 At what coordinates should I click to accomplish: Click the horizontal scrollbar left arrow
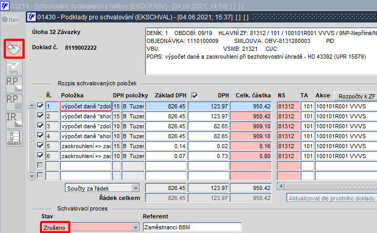(280, 186)
